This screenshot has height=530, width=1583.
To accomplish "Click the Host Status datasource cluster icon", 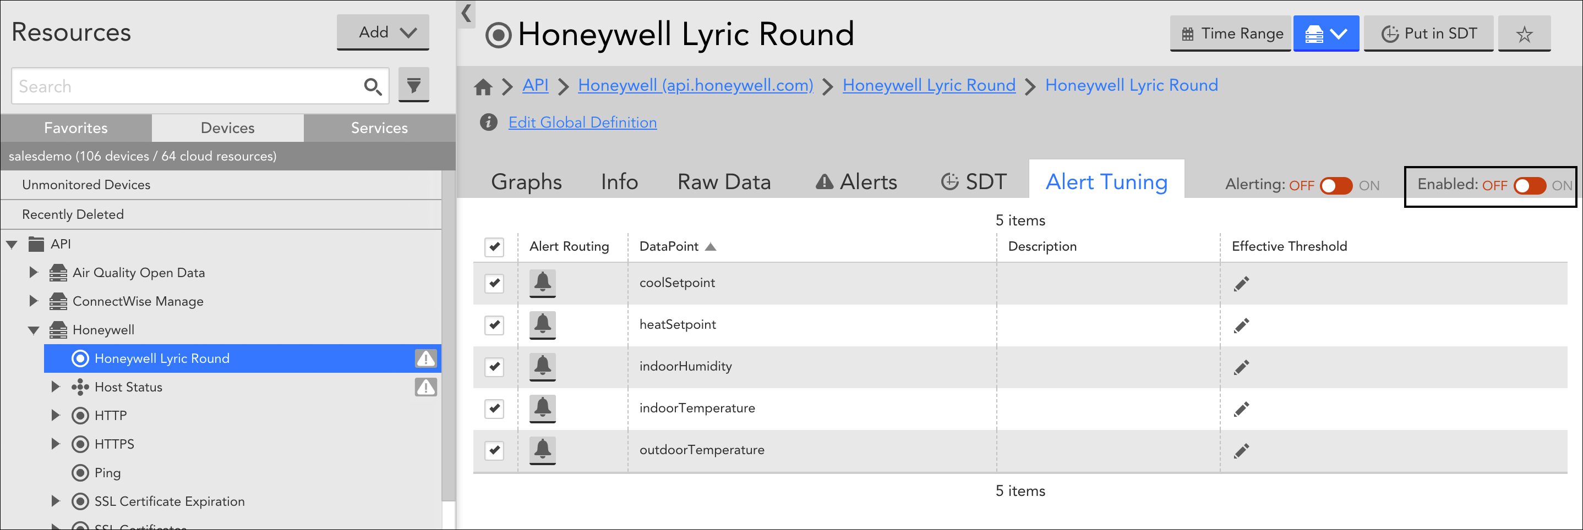I will pos(80,387).
